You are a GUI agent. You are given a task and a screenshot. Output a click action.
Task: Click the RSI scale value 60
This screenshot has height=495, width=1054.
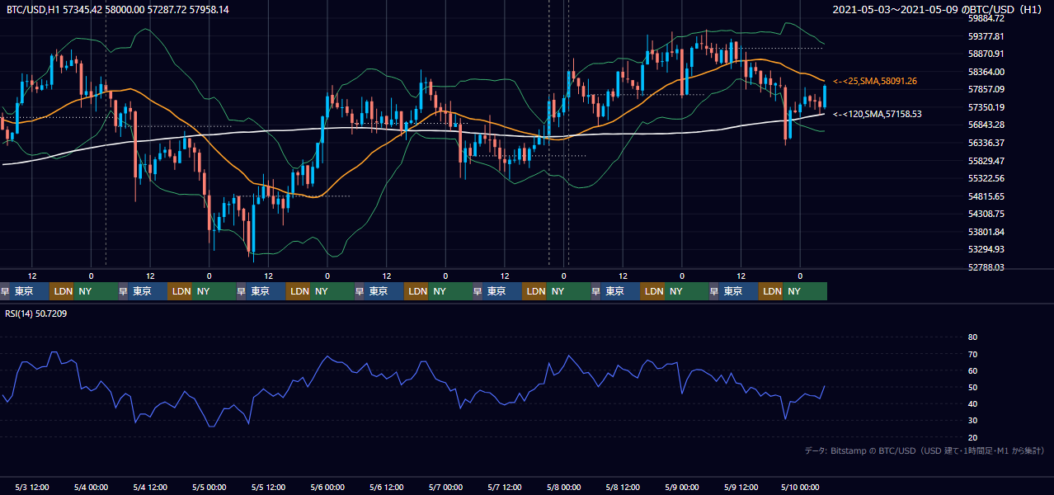pyautogui.click(x=972, y=370)
